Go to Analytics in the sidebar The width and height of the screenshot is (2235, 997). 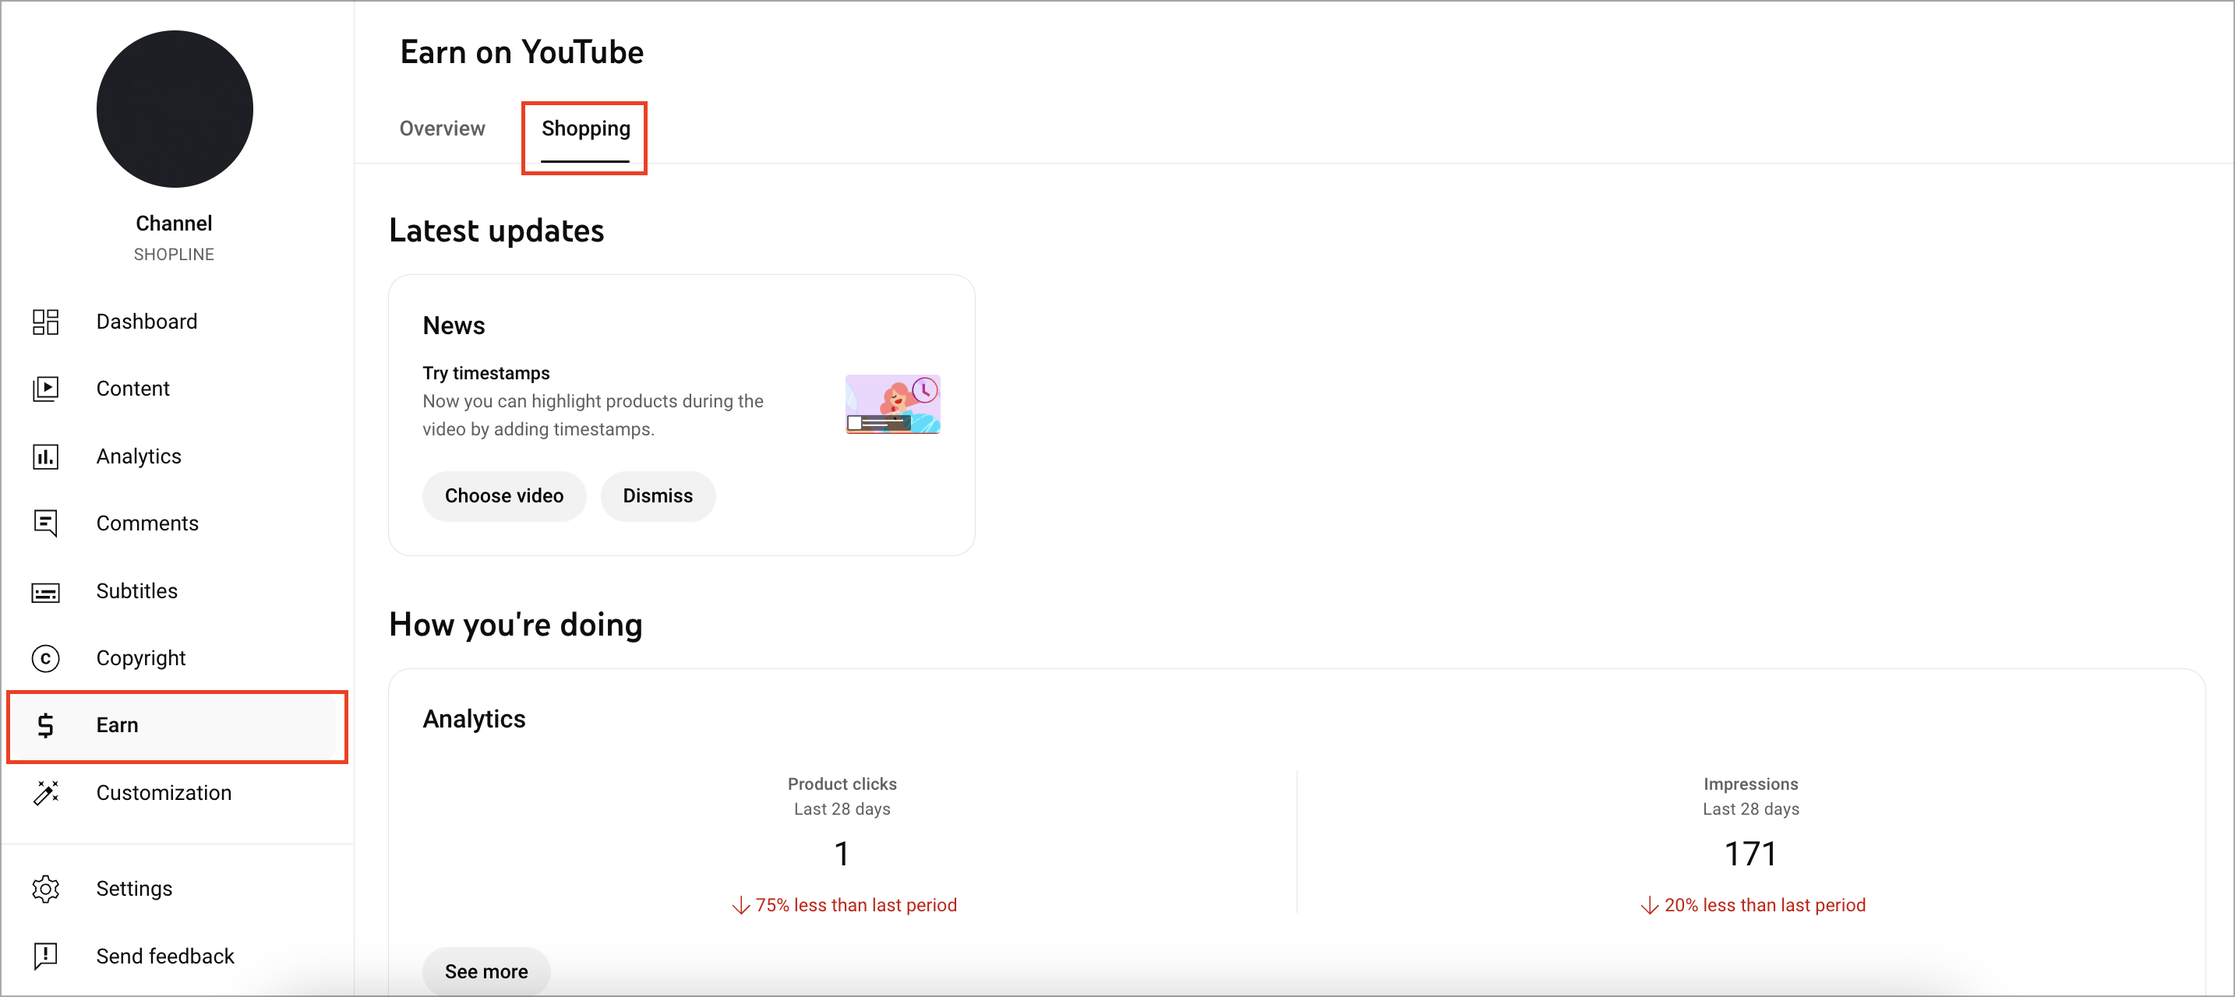[x=139, y=456]
